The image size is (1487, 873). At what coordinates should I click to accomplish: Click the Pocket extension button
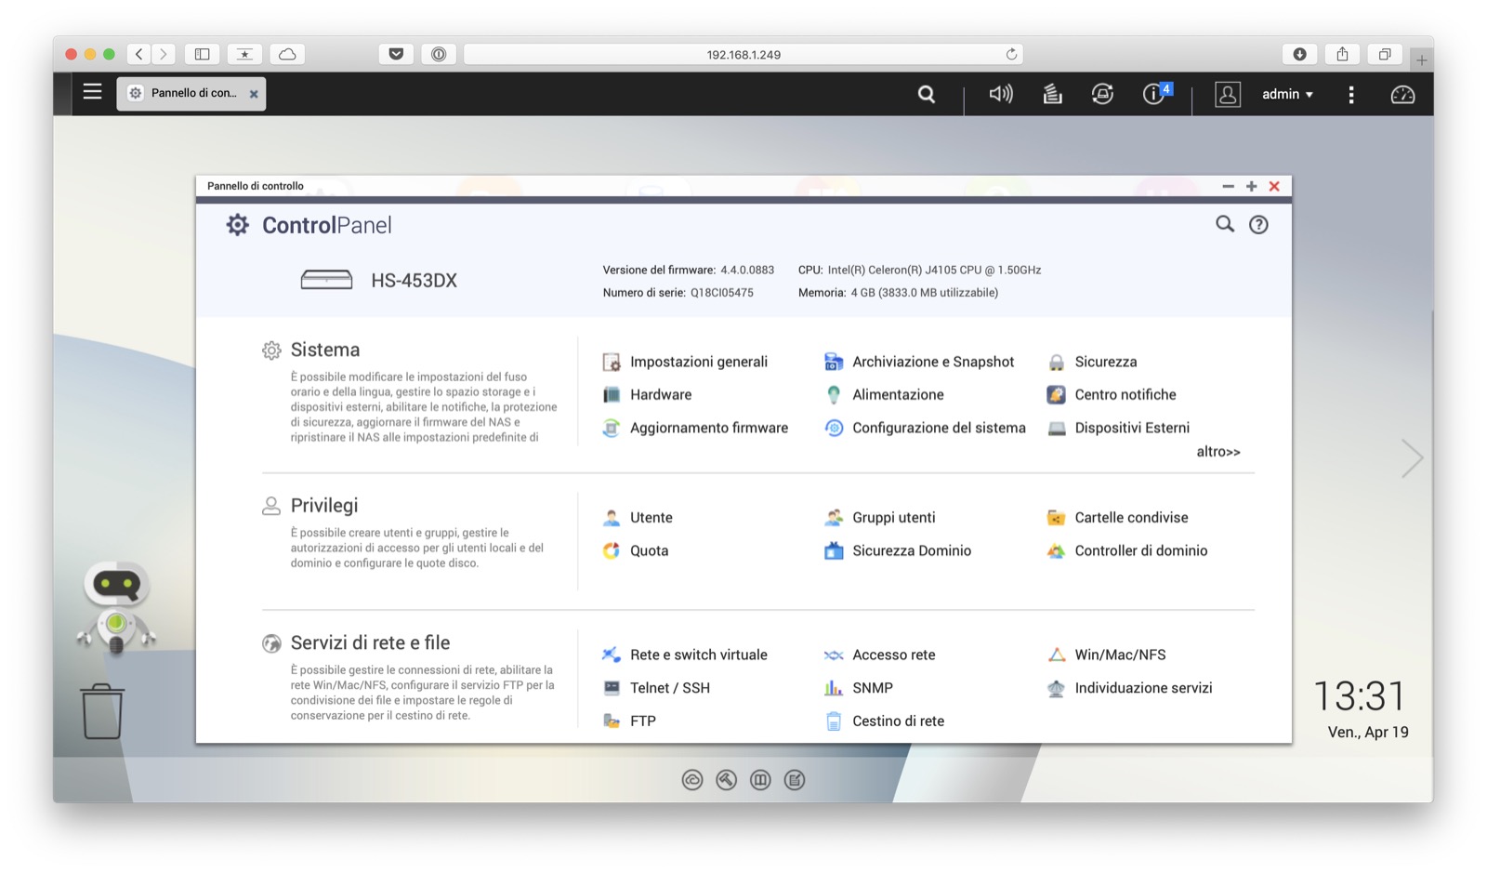[x=396, y=54]
